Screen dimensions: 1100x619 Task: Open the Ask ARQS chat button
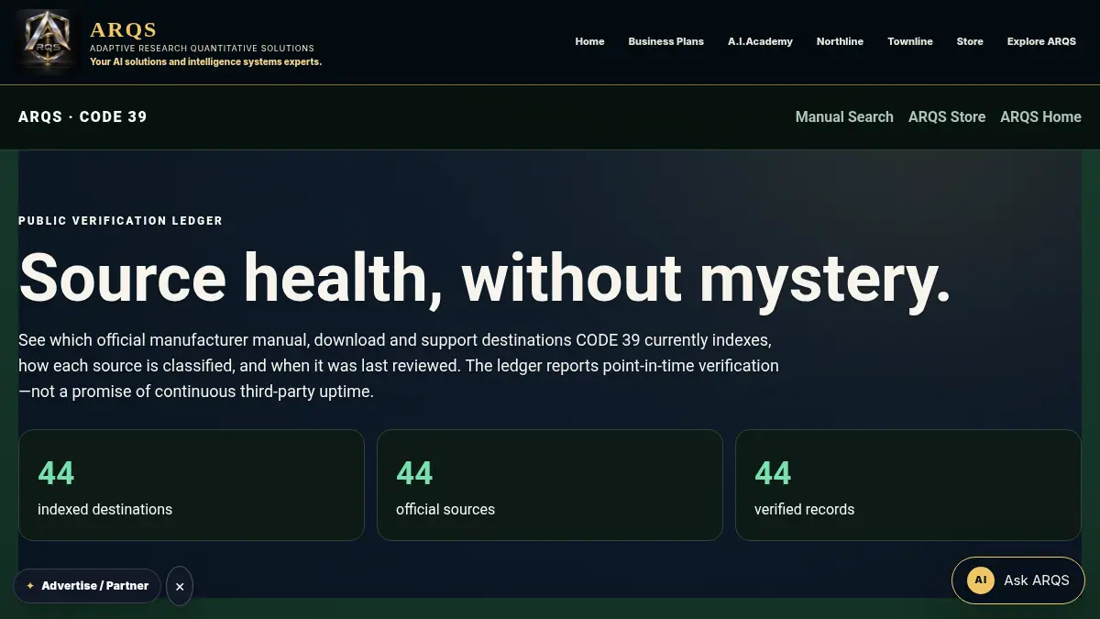click(1018, 580)
